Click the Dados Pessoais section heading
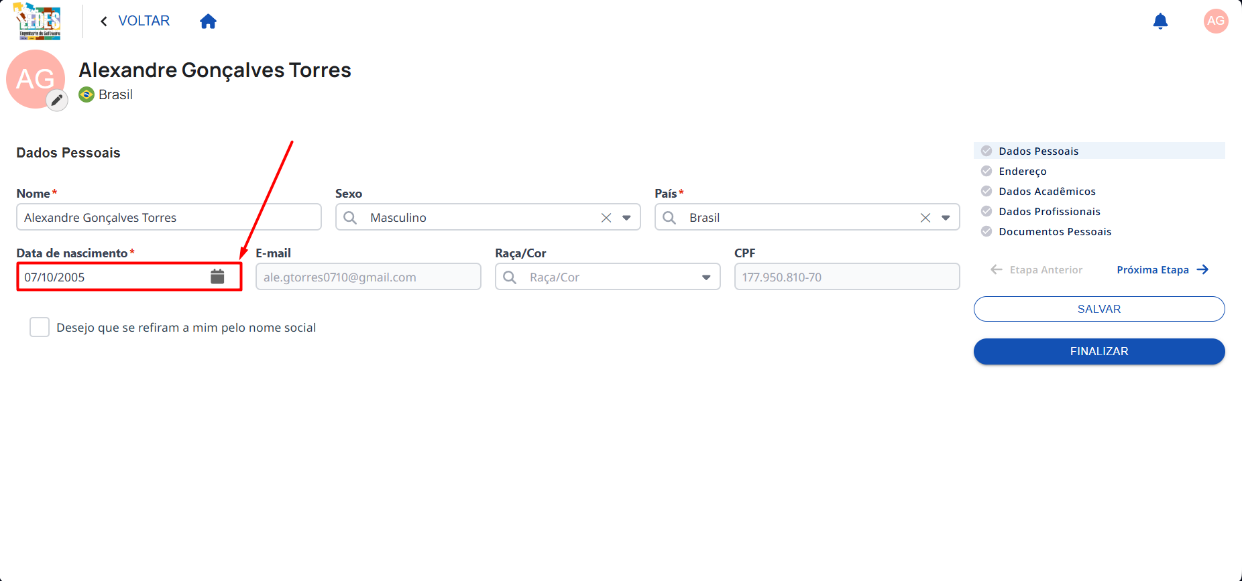This screenshot has width=1242, height=581. pyautogui.click(x=68, y=153)
